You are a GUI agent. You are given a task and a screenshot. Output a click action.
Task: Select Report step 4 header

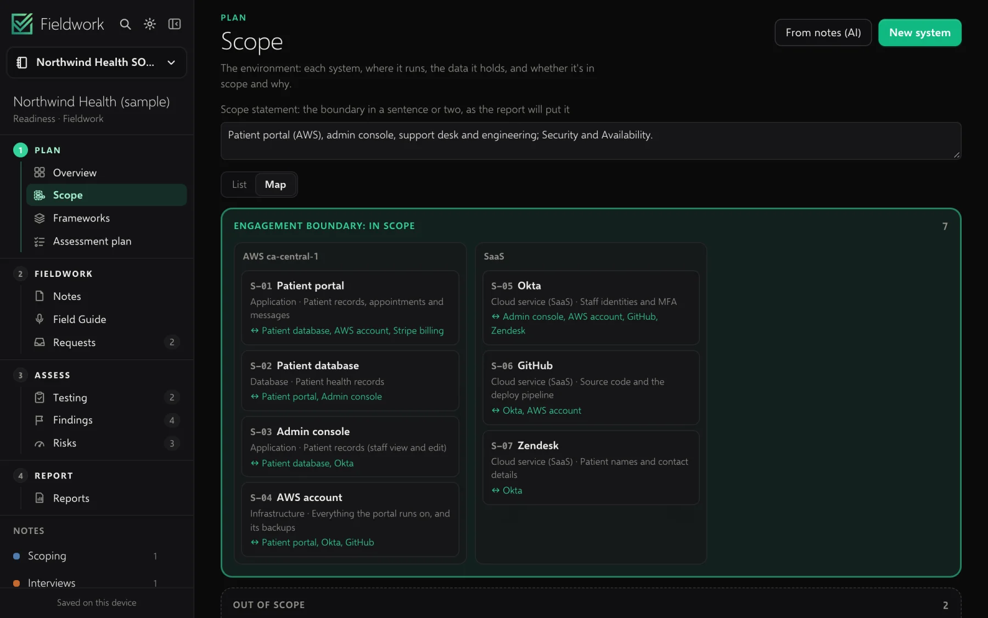click(x=43, y=476)
